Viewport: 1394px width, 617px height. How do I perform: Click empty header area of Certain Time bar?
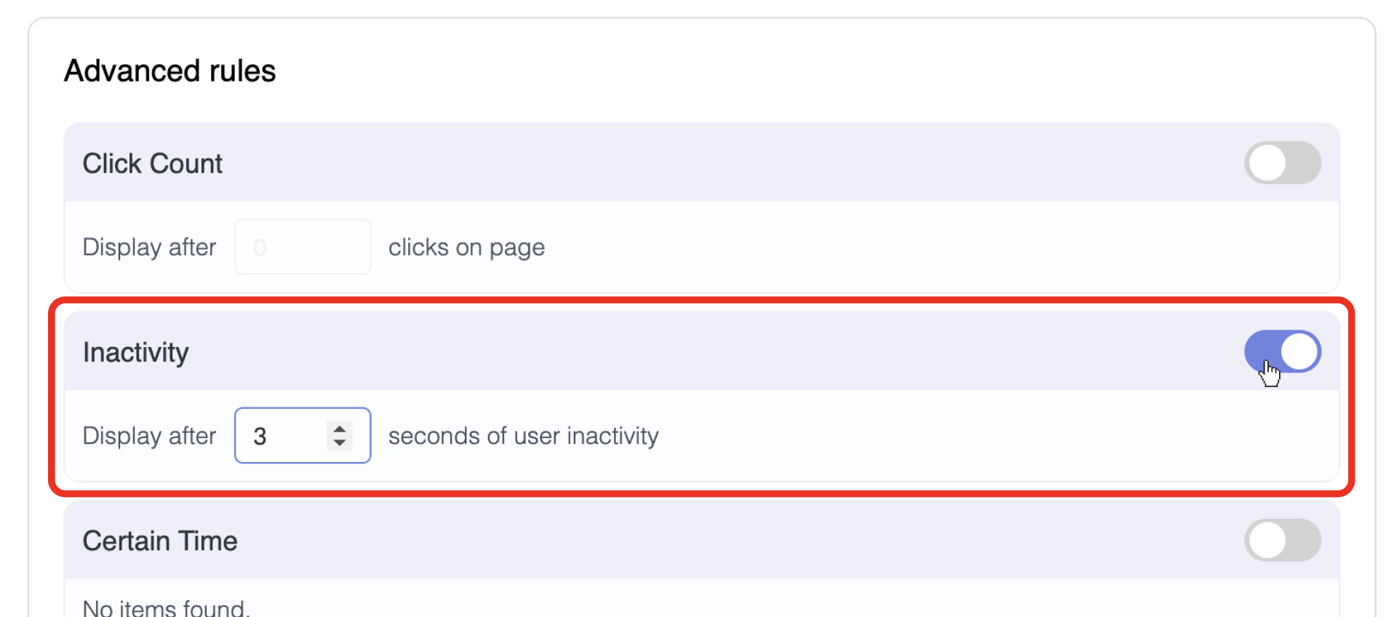pos(728,541)
